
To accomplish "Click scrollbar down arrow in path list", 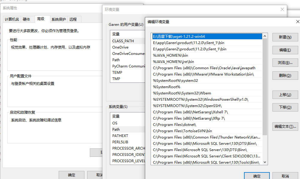I will (265, 162).
